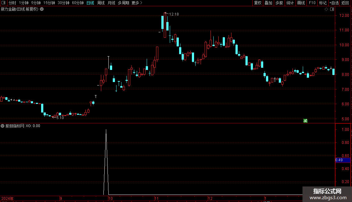Click the 8.00 price axis label

click(x=345, y=74)
